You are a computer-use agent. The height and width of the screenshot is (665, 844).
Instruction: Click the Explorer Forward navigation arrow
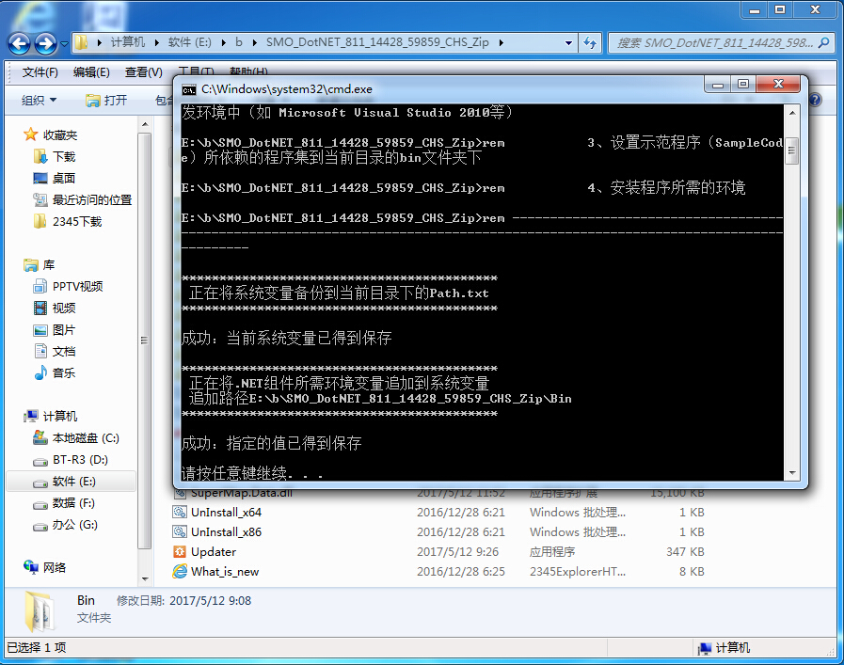tap(45, 43)
